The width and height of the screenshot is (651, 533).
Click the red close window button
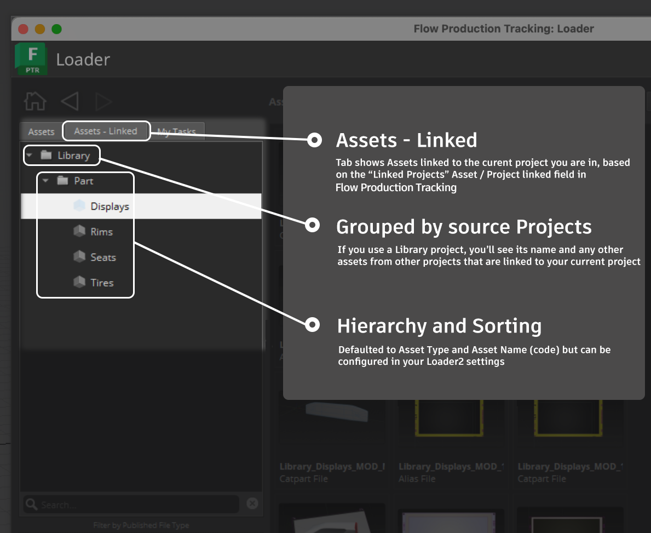point(23,29)
